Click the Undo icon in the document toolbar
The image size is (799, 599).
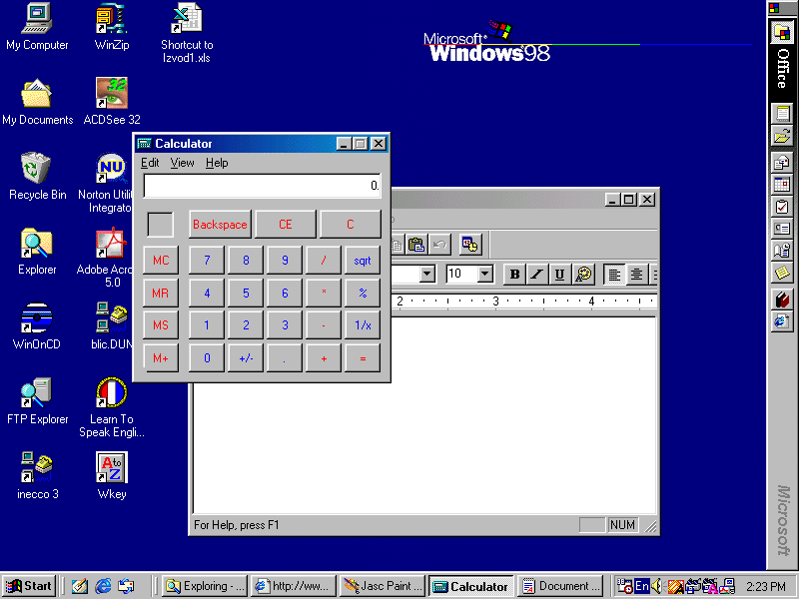pyautogui.click(x=439, y=245)
